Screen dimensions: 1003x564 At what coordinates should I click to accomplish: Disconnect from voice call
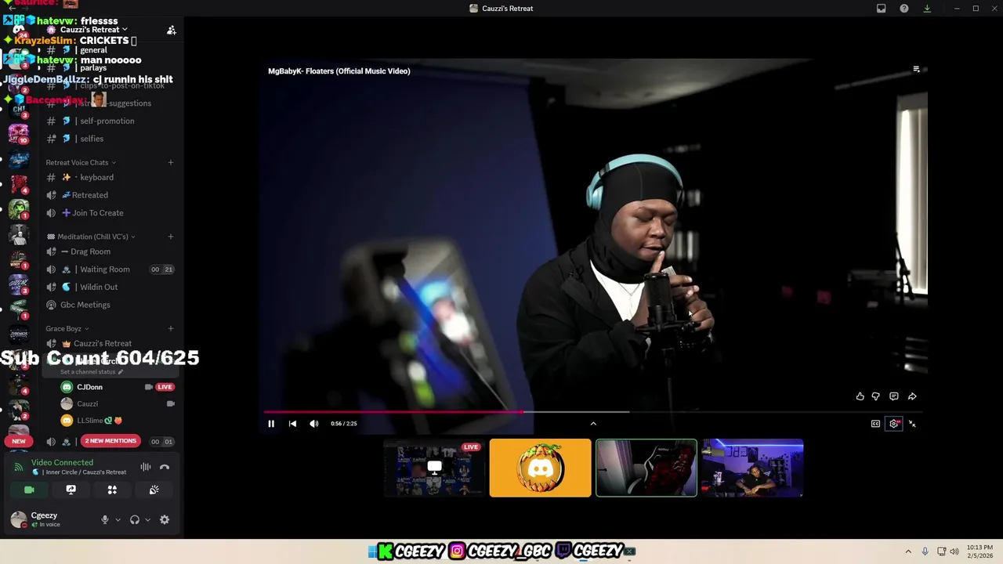tap(165, 467)
